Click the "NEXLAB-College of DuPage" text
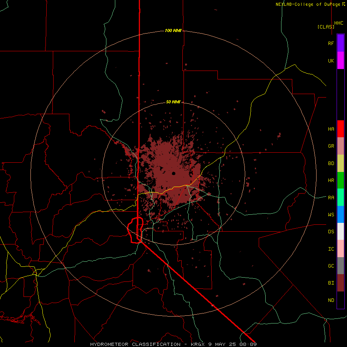This screenshot has height=347, width=347. pos(308,4)
